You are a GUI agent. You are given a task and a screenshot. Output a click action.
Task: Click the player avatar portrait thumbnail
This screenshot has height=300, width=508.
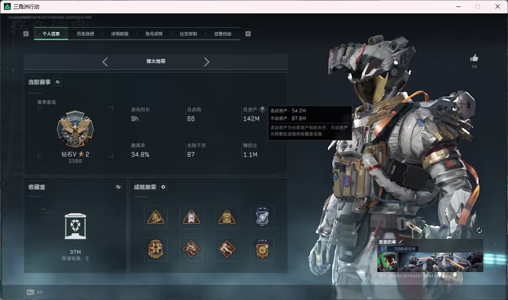point(388,262)
